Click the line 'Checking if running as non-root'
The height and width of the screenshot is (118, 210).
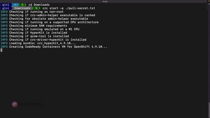[36, 12]
